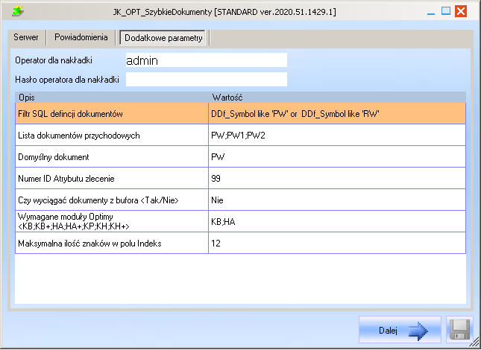Image resolution: width=481 pixels, height=350 pixels.
Task: Edit the KB;HA modules value cell
Action: click(336, 222)
